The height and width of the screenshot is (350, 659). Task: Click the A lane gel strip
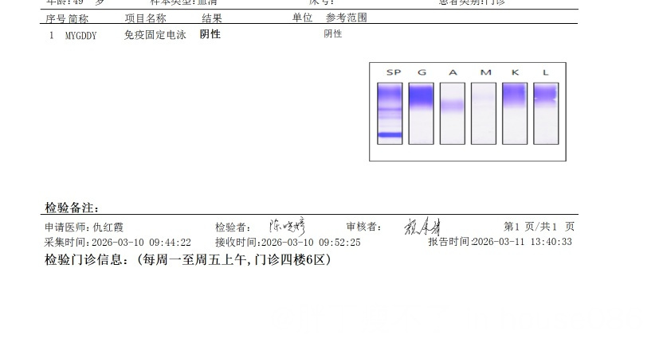point(452,114)
